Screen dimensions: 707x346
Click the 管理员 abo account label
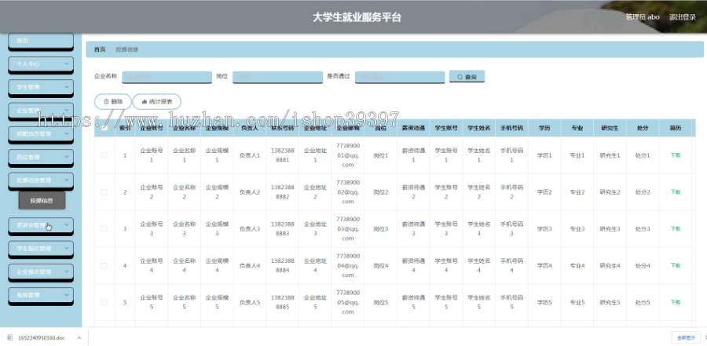[x=642, y=17]
